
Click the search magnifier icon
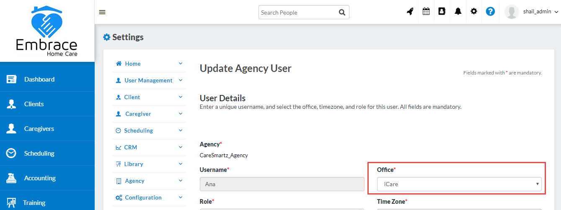[x=342, y=13]
